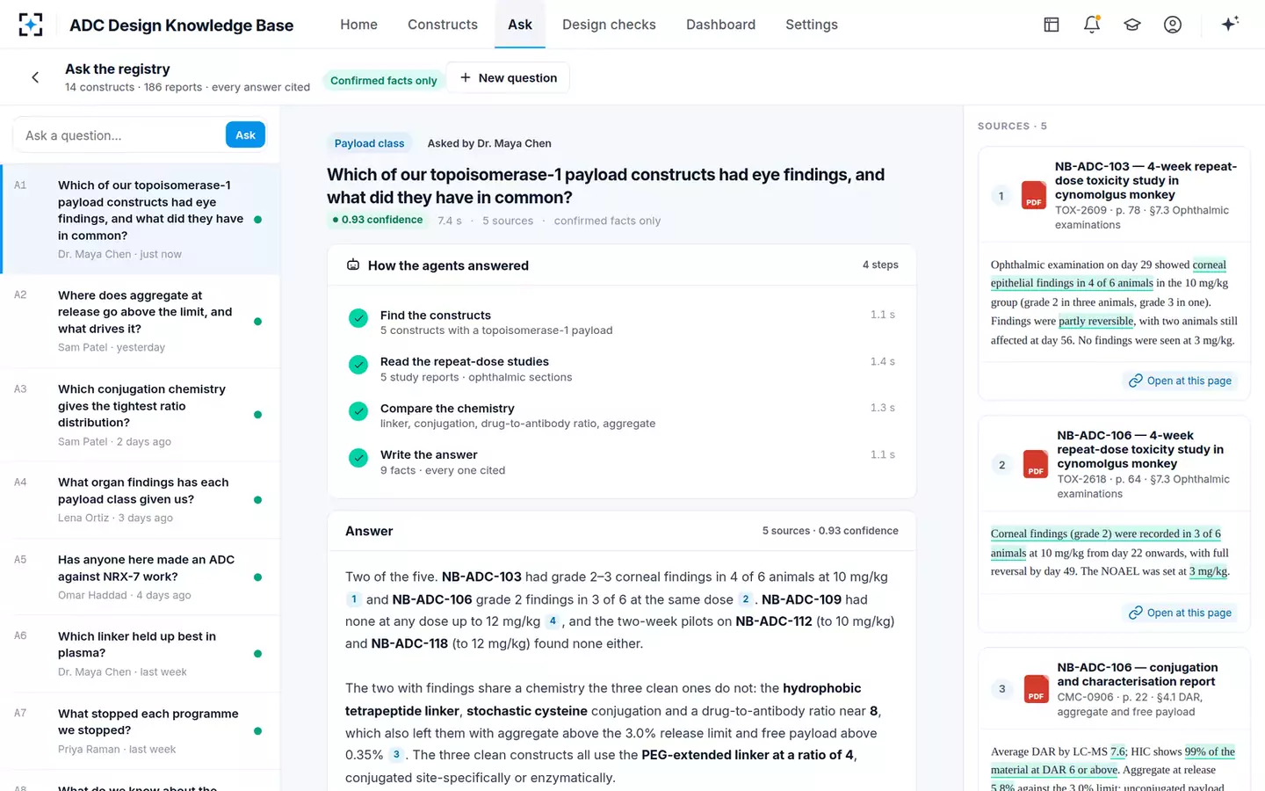This screenshot has height=791, width=1265.
Task: Open the notifications bell
Action: coord(1092,25)
